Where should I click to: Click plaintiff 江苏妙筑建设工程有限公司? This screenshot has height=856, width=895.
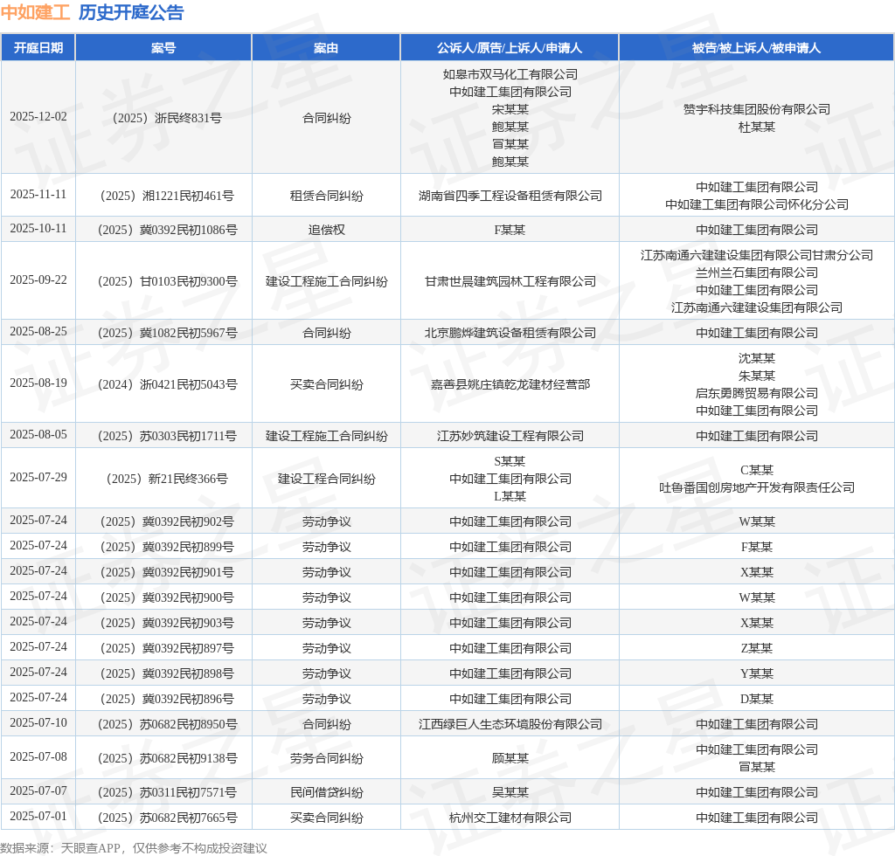(x=510, y=436)
